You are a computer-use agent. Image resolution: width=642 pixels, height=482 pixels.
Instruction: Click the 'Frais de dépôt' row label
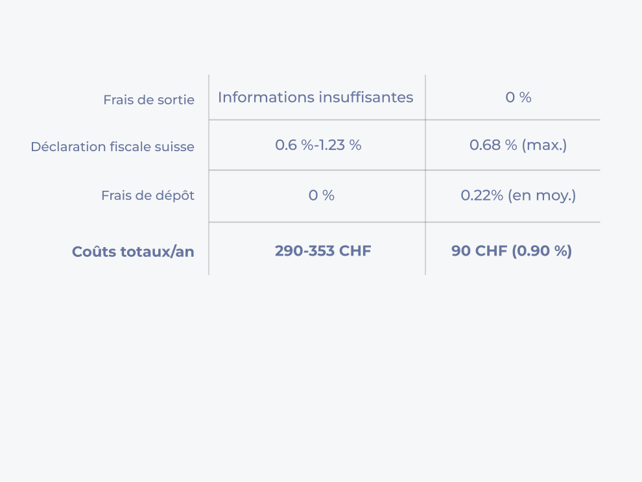148,195
